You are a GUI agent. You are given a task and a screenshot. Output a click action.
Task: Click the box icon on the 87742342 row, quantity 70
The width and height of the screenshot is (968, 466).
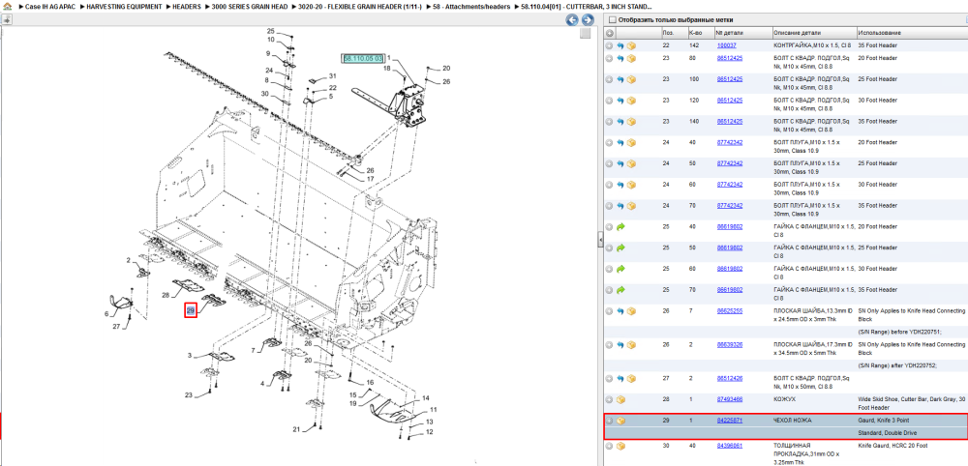pos(631,205)
